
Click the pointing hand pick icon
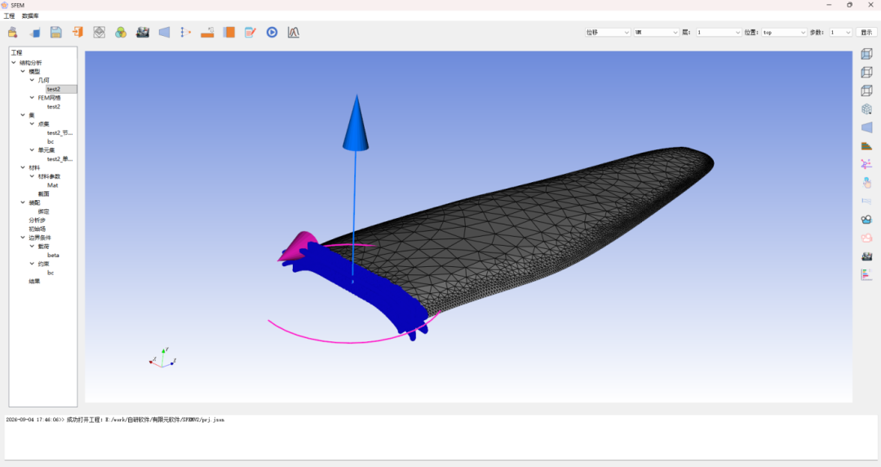(x=866, y=183)
